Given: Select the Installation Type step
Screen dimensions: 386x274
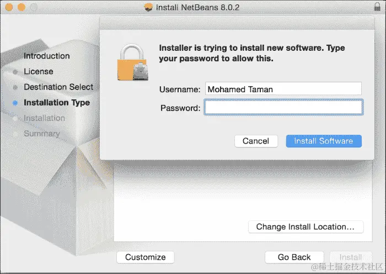Looking at the screenshot, I should pyautogui.click(x=57, y=103).
